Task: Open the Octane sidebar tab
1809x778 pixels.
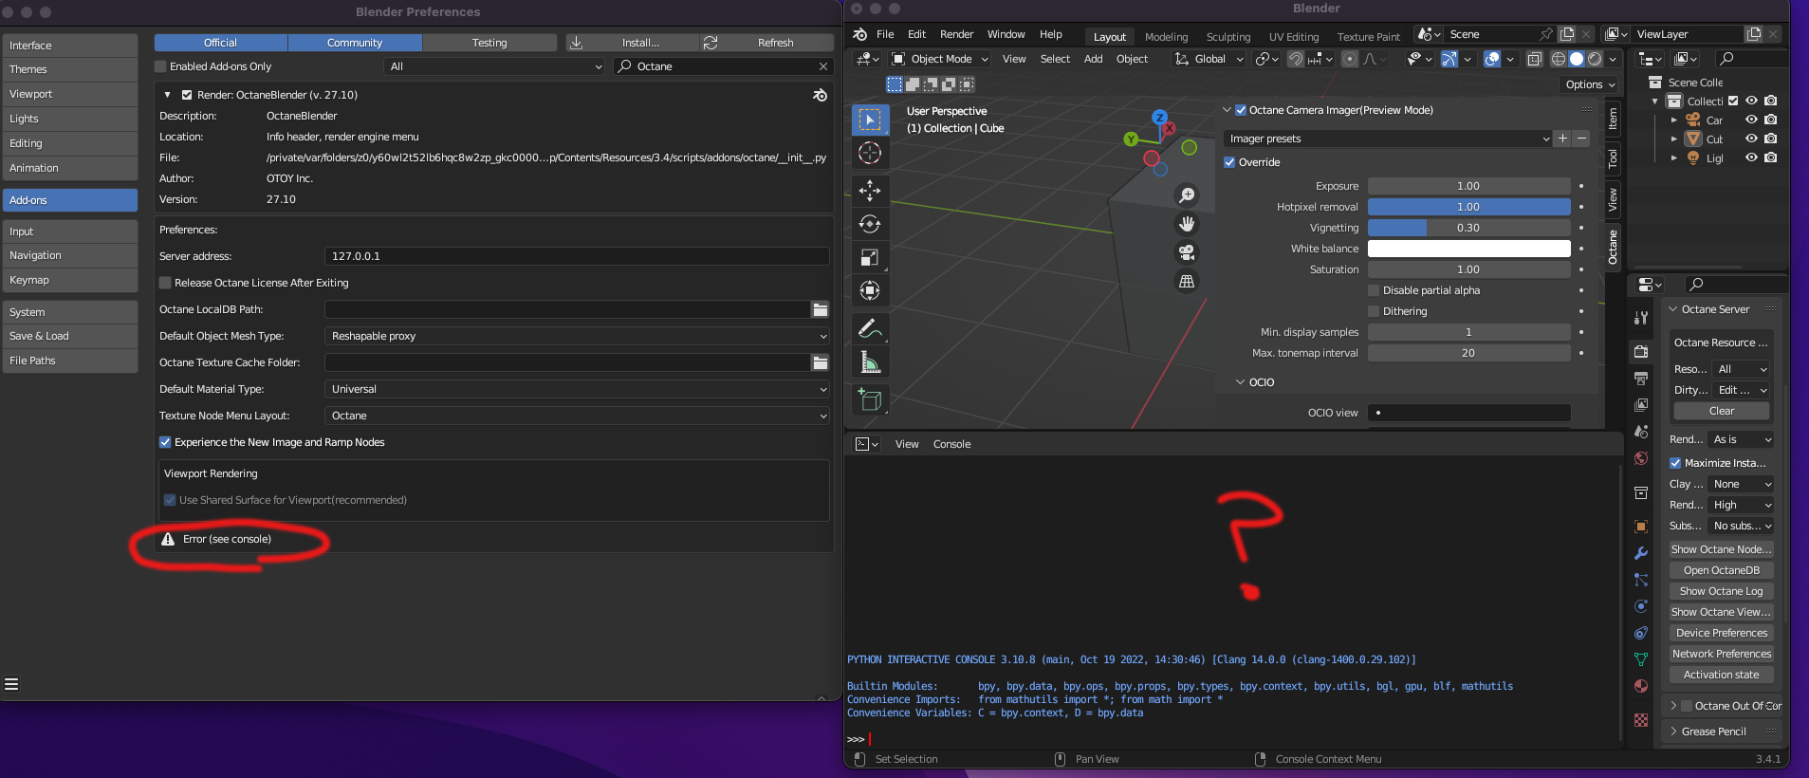Action: tap(1613, 247)
